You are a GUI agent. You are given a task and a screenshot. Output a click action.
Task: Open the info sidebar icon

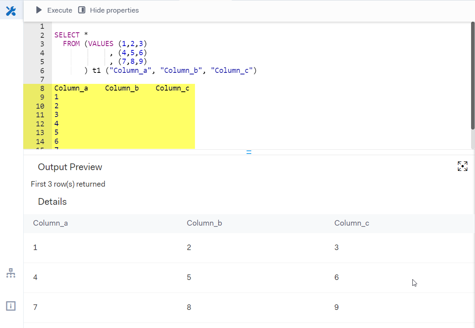tap(11, 306)
